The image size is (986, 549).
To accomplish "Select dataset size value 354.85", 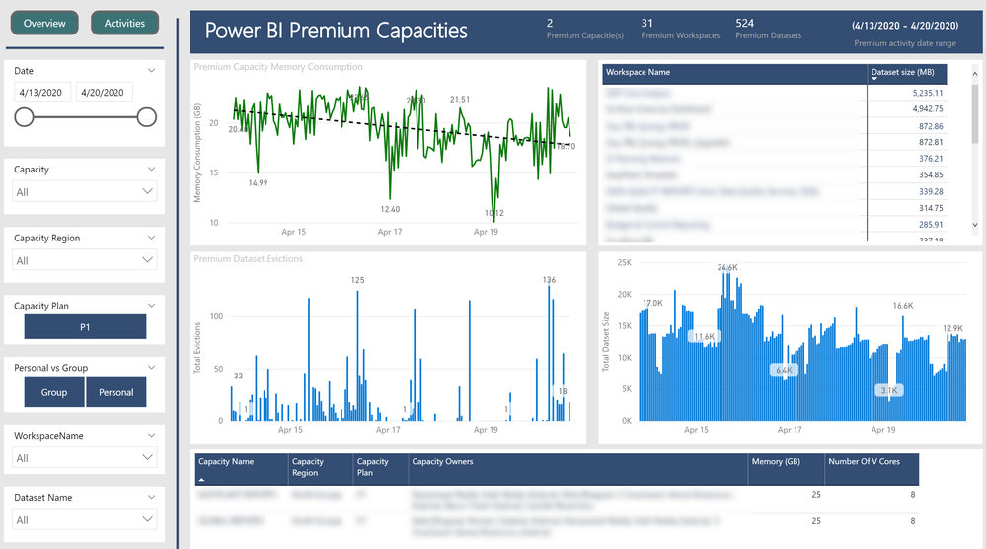I will (x=931, y=175).
